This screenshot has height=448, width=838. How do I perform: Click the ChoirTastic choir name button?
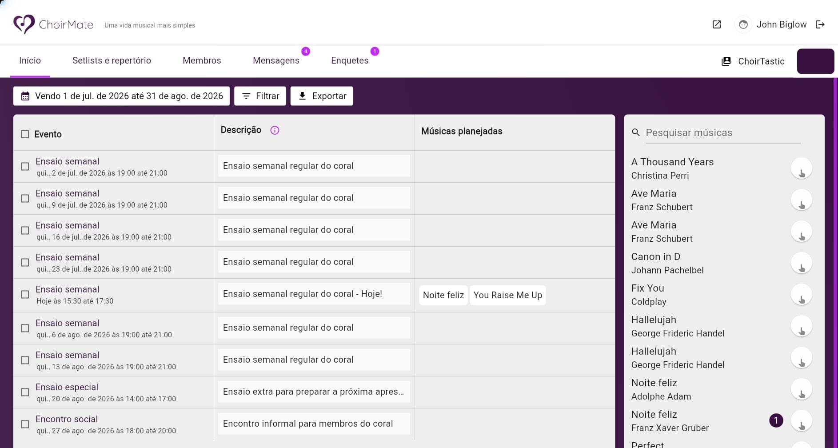click(753, 61)
